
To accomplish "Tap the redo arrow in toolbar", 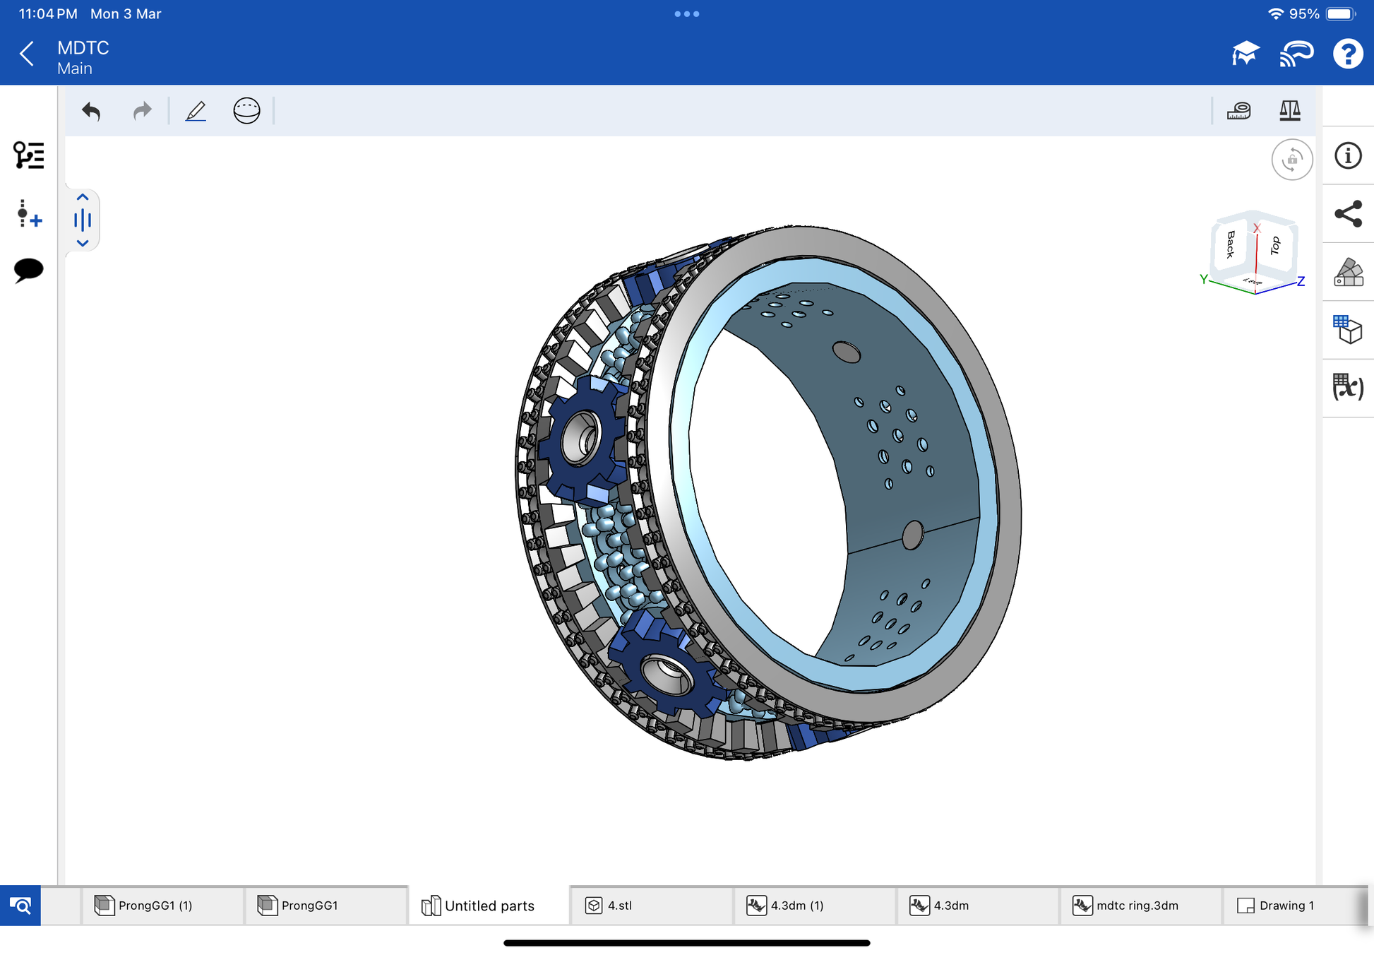I will pyautogui.click(x=142, y=111).
